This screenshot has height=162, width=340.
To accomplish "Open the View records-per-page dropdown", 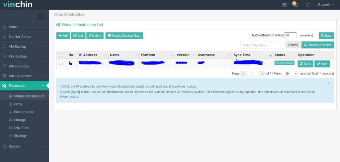I will coord(290,74).
